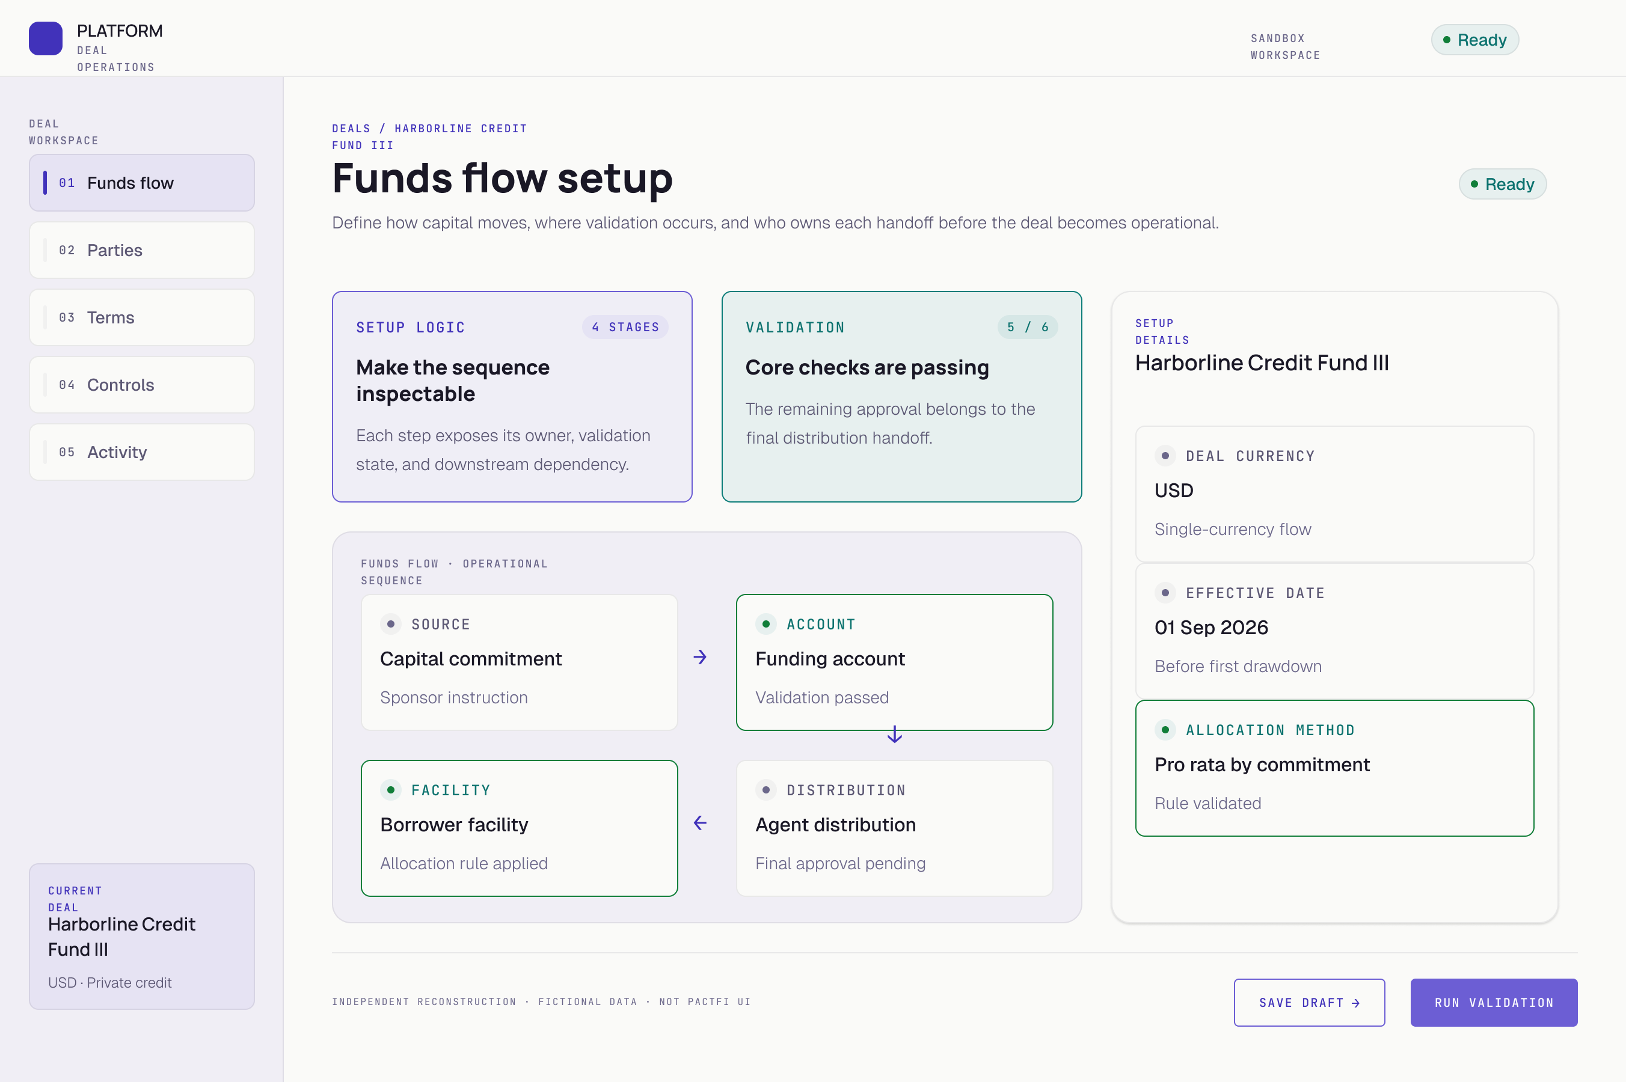Select the Borrower facility card
The width and height of the screenshot is (1626, 1082).
click(x=519, y=828)
